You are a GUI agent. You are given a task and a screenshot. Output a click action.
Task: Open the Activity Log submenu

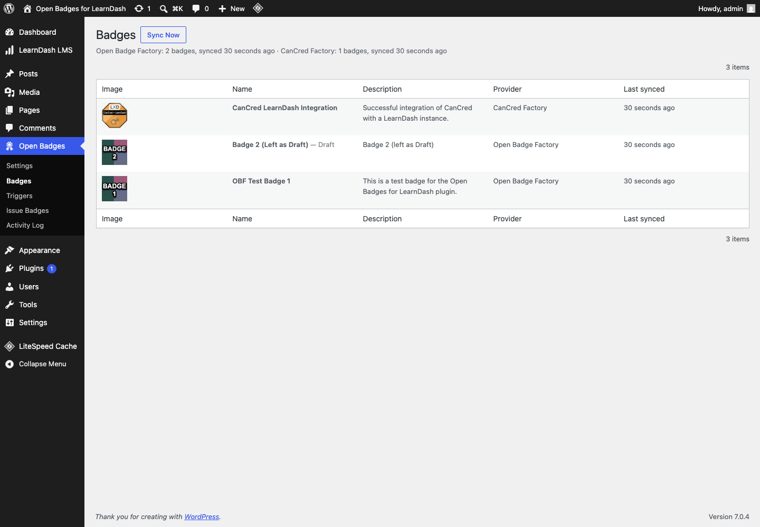tap(25, 225)
